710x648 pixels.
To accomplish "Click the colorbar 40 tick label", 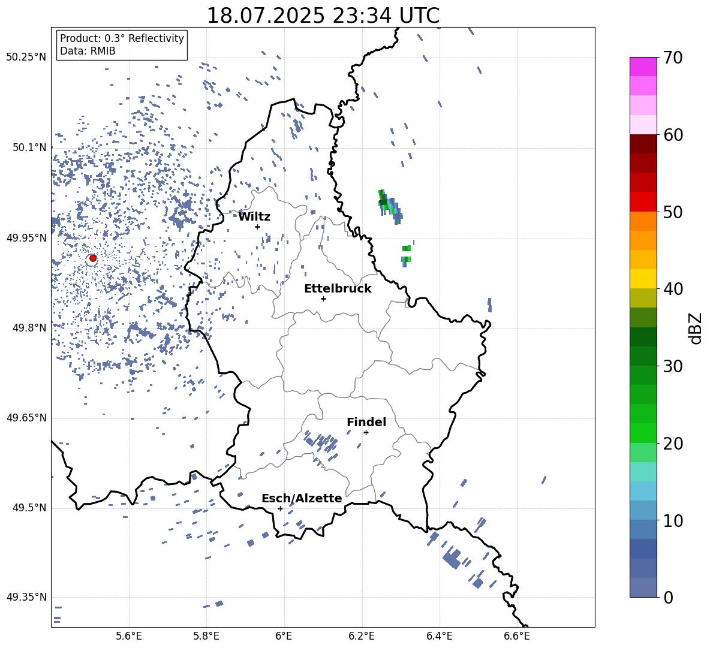I will click(673, 289).
